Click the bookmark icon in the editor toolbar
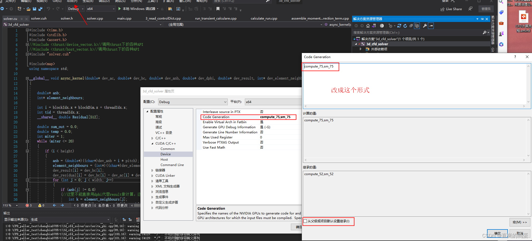 (218, 9)
